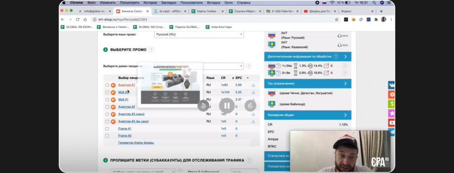Check the Адаптив #2 landing checkbox
454x173 pixels.
(107, 107)
